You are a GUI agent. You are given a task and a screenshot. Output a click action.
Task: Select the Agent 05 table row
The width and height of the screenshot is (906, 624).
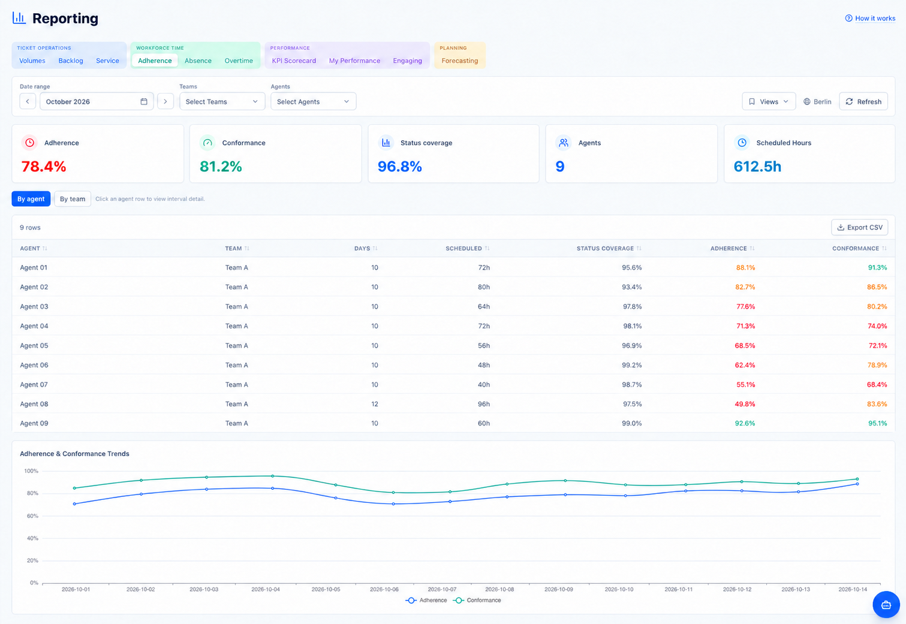pos(453,345)
